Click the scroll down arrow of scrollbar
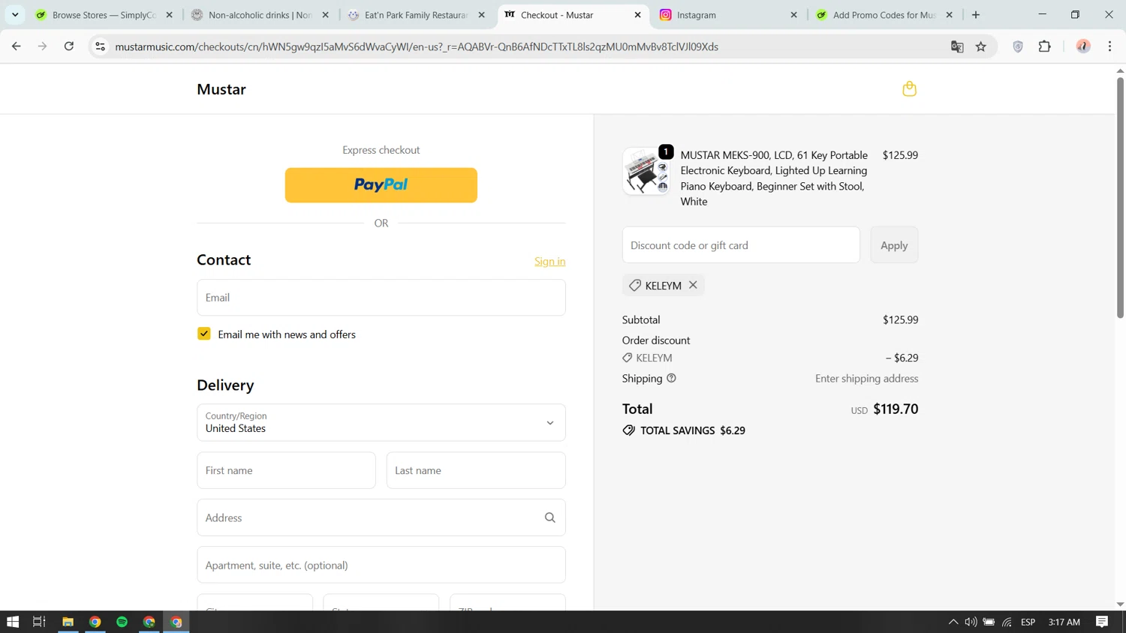1126x633 pixels. click(x=1120, y=604)
